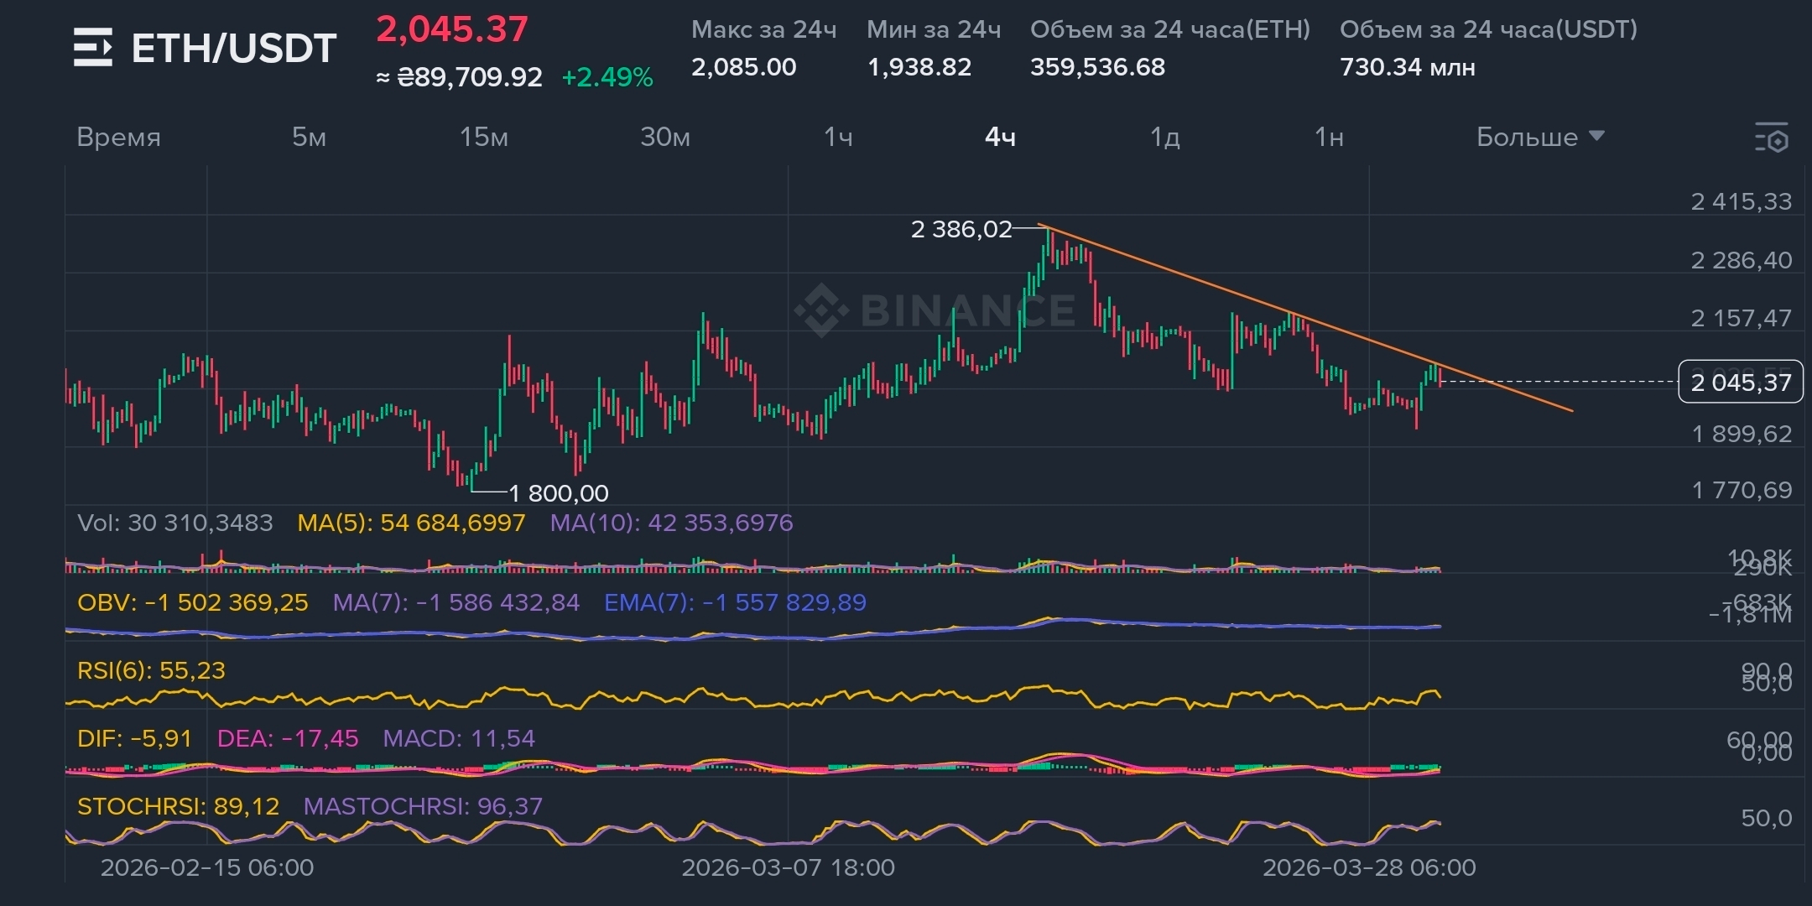Select the 1н weekly interval
Image resolution: width=1812 pixels, height=906 pixels.
pos(1329,137)
